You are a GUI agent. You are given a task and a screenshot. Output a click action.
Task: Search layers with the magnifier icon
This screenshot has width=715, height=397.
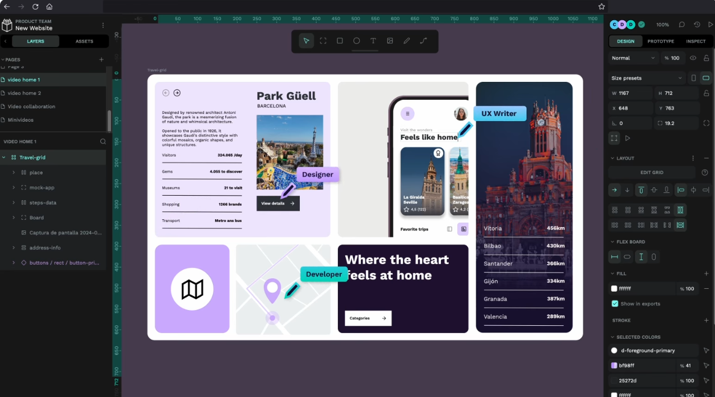(x=103, y=142)
